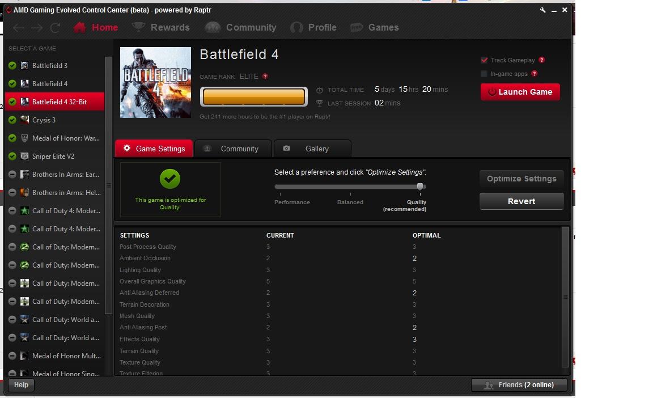
Task: Click the Battlefield 4 cover art thumbnail
Action: (155, 82)
